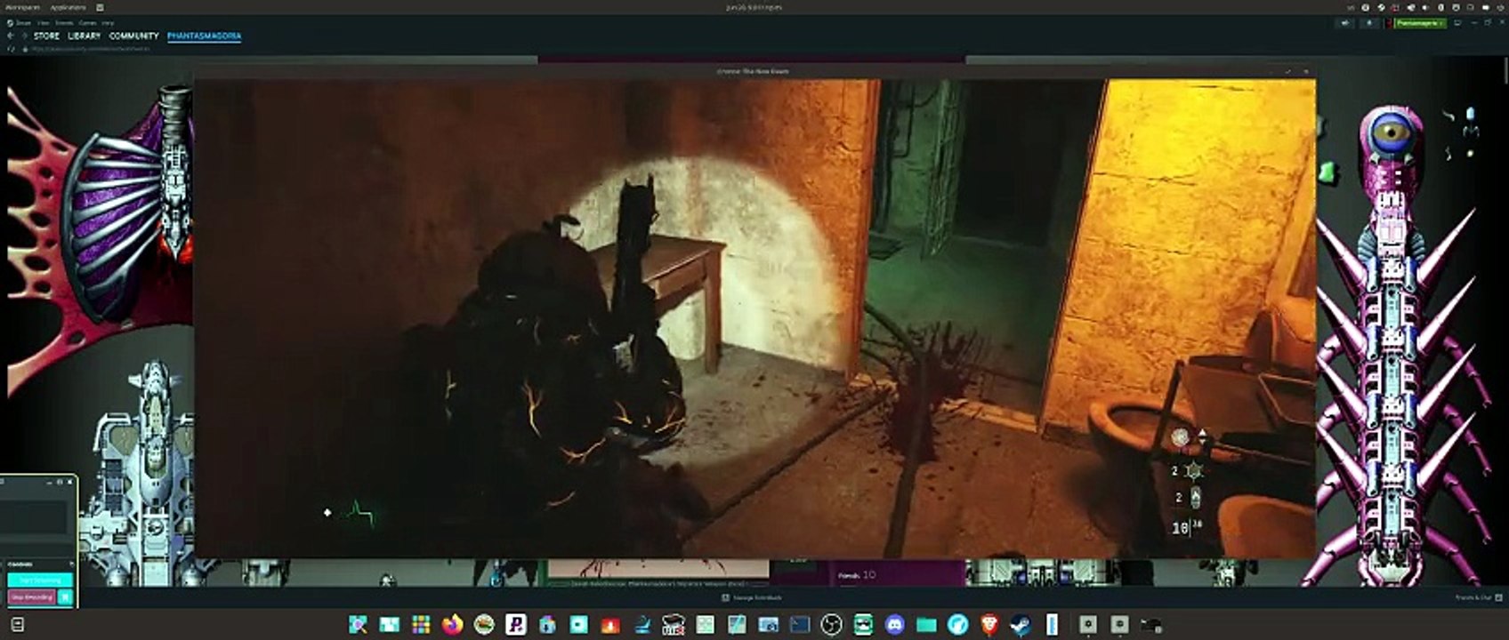Viewport: 1509px width, 640px height.
Task: Click the magnifier search icon in the dock
Action: click(358, 625)
